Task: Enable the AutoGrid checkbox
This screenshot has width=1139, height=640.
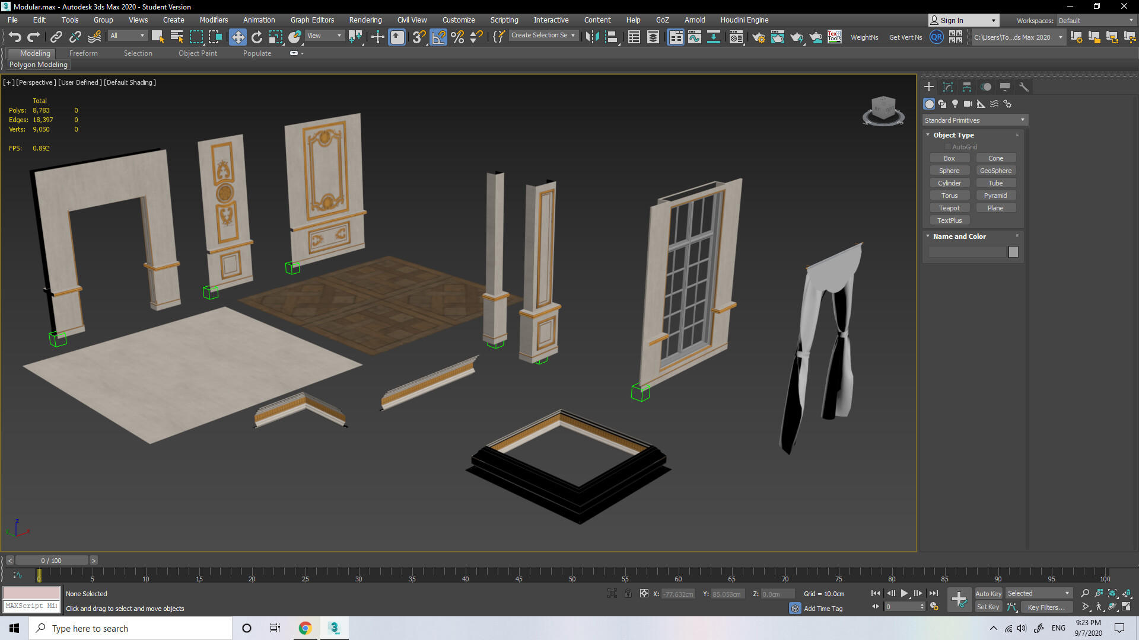Action: coord(947,146)
